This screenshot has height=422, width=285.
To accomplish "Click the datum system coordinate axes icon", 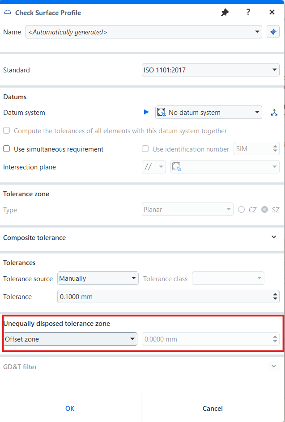I will pos(274,113).
